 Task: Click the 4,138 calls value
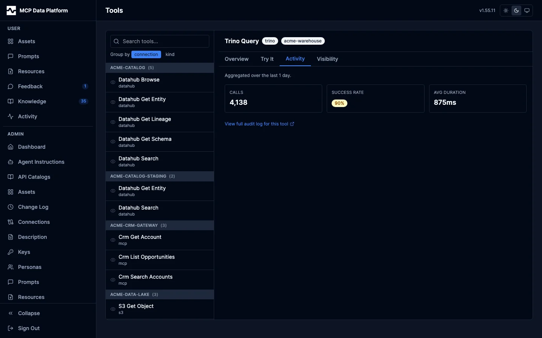pos(239,103)
